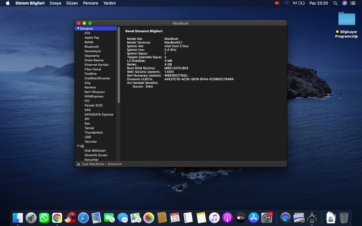Image resolution: width=362 pixels, height=226 pixels.
Task: Open the Dosya menu
Action: click(x=55, y=3)
